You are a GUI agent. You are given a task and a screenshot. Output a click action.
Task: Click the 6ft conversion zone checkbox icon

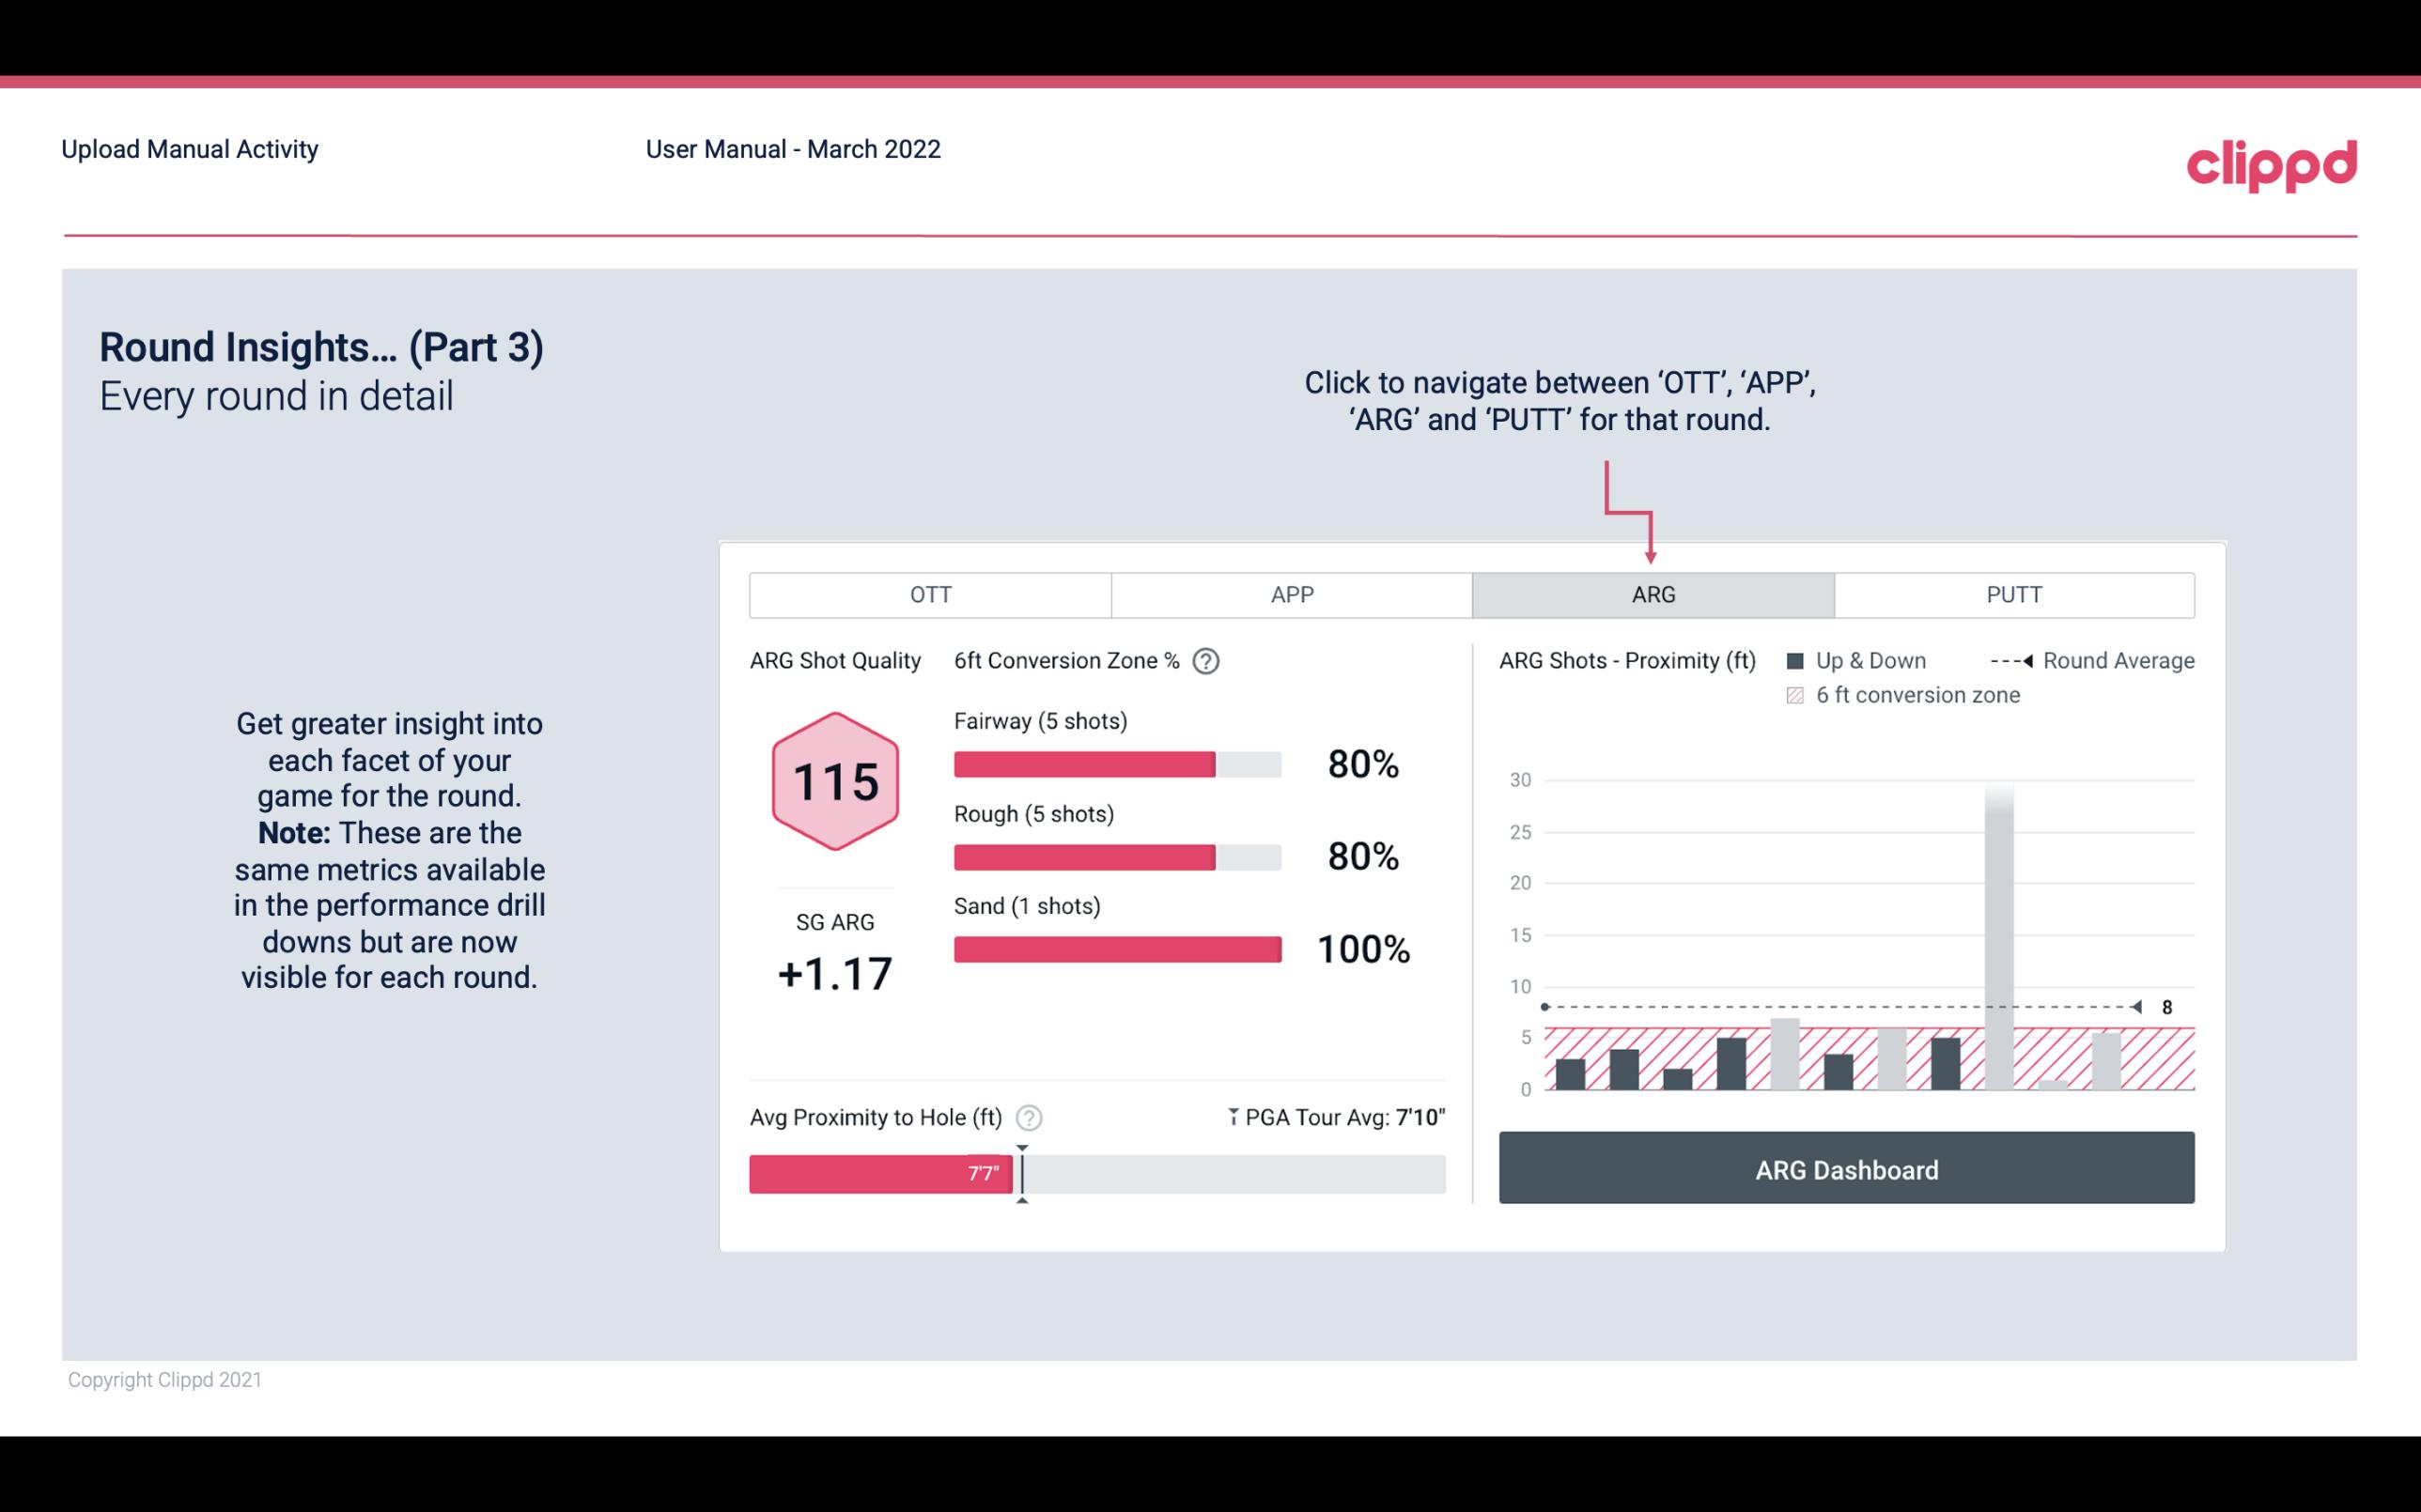click(1797, 695)
